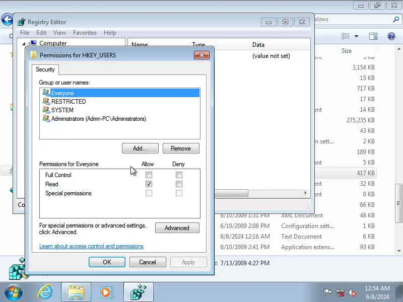The image size is (403, 302).
Task: Click Explorer scrollbar down arrow
Action: pyautogui.click(x=399, y=251)
